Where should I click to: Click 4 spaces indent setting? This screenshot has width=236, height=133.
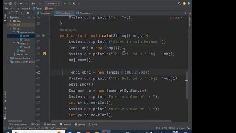point(181,128)
